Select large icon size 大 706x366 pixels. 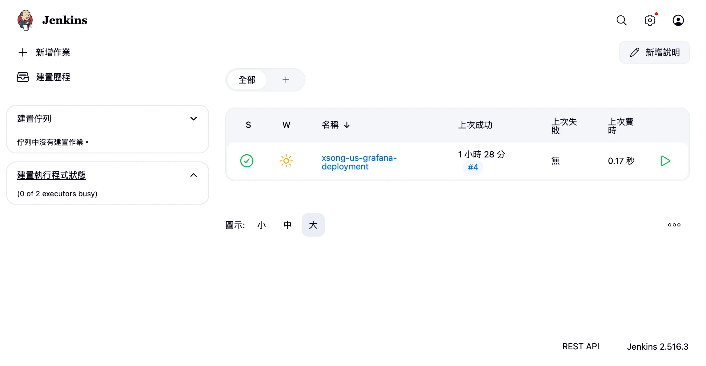click(x=313, y=225)
